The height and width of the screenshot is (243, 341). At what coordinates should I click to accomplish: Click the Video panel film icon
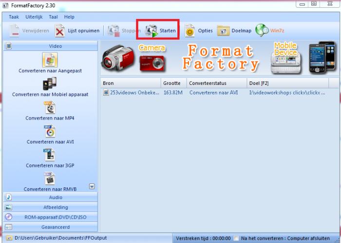tap(9, 46)
